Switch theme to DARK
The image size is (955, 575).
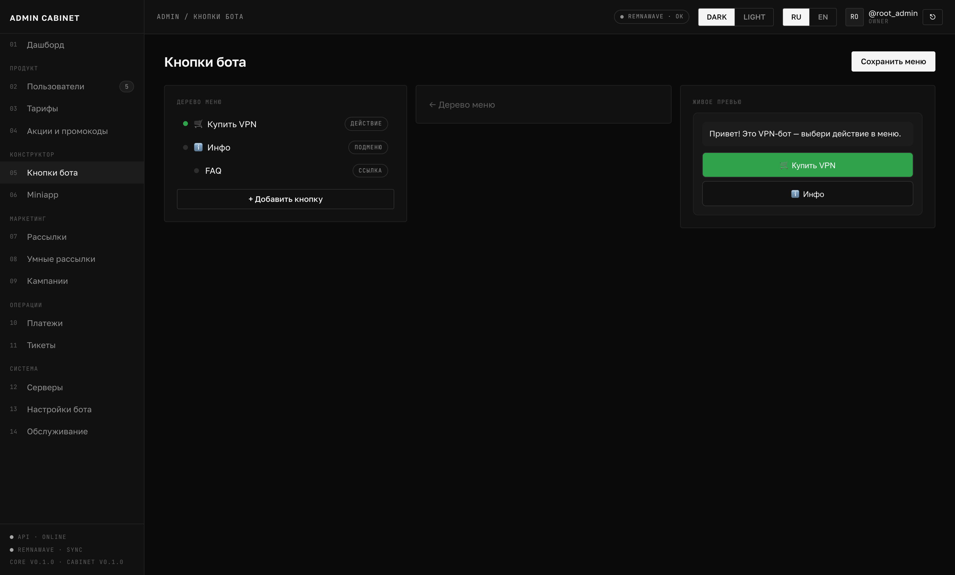[x=716, y=17]
